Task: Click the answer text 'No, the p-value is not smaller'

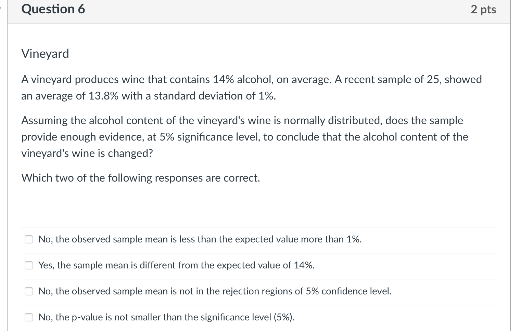Action: [166, 317]
